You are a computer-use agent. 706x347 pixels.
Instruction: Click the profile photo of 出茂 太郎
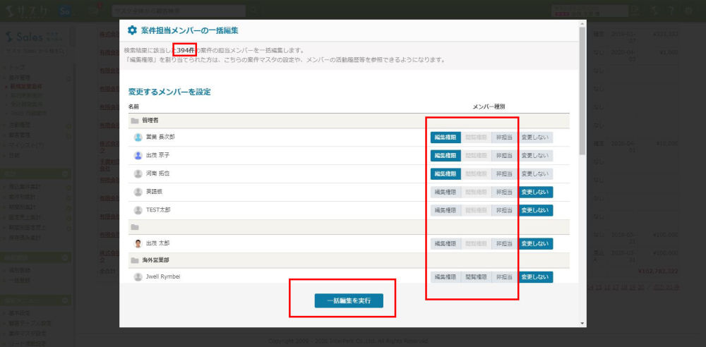click(x=138, y=243)
